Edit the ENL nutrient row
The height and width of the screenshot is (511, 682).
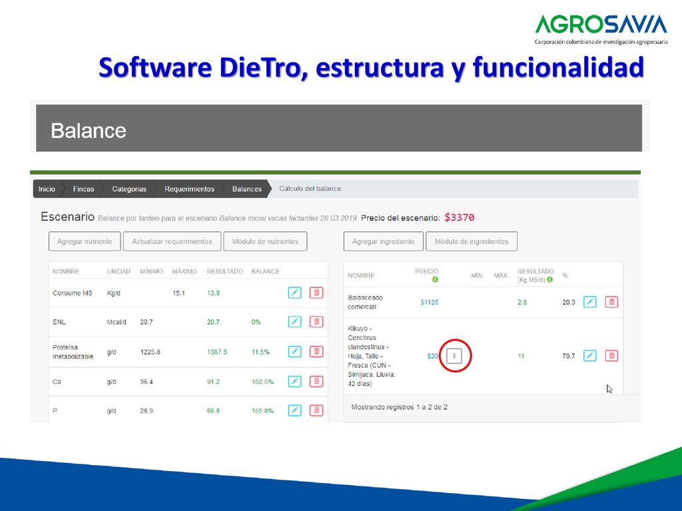[294, 321]
